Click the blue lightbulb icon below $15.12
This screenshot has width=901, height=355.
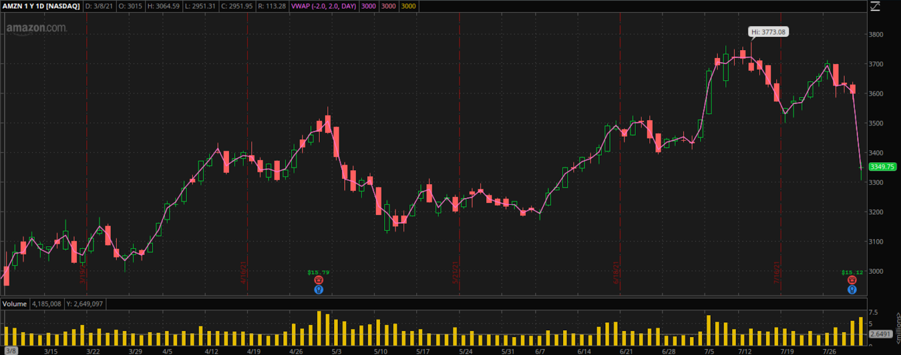click(852, 290)
